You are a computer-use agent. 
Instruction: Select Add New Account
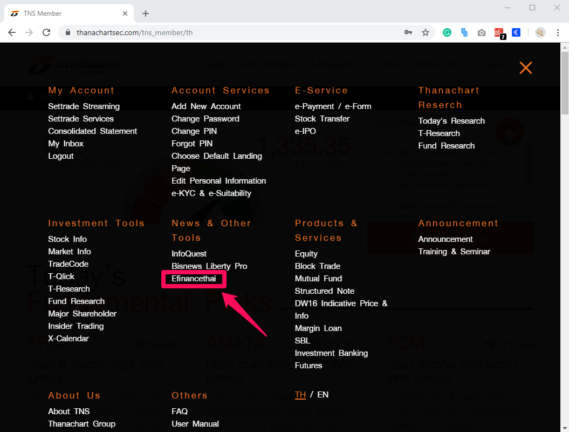click(x=206, y=106)
